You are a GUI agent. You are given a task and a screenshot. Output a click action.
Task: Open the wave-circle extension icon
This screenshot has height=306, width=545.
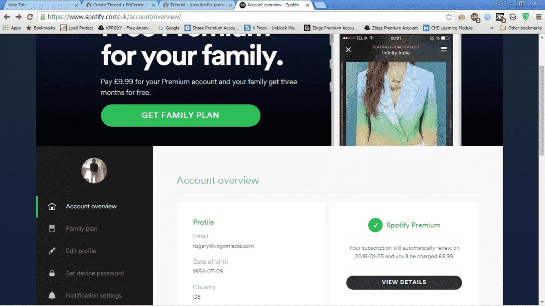513,17
